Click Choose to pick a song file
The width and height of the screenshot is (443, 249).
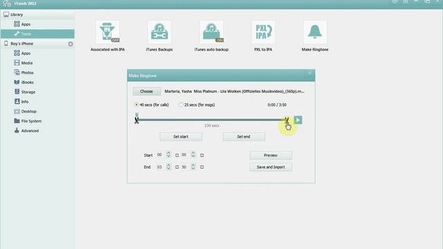point(147,91)
